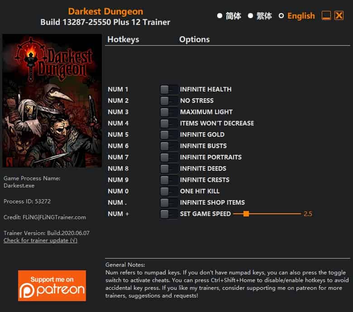Toggle the Infinite Shop Items switch
Screen dimensions: 353x312
pos(168,202)
